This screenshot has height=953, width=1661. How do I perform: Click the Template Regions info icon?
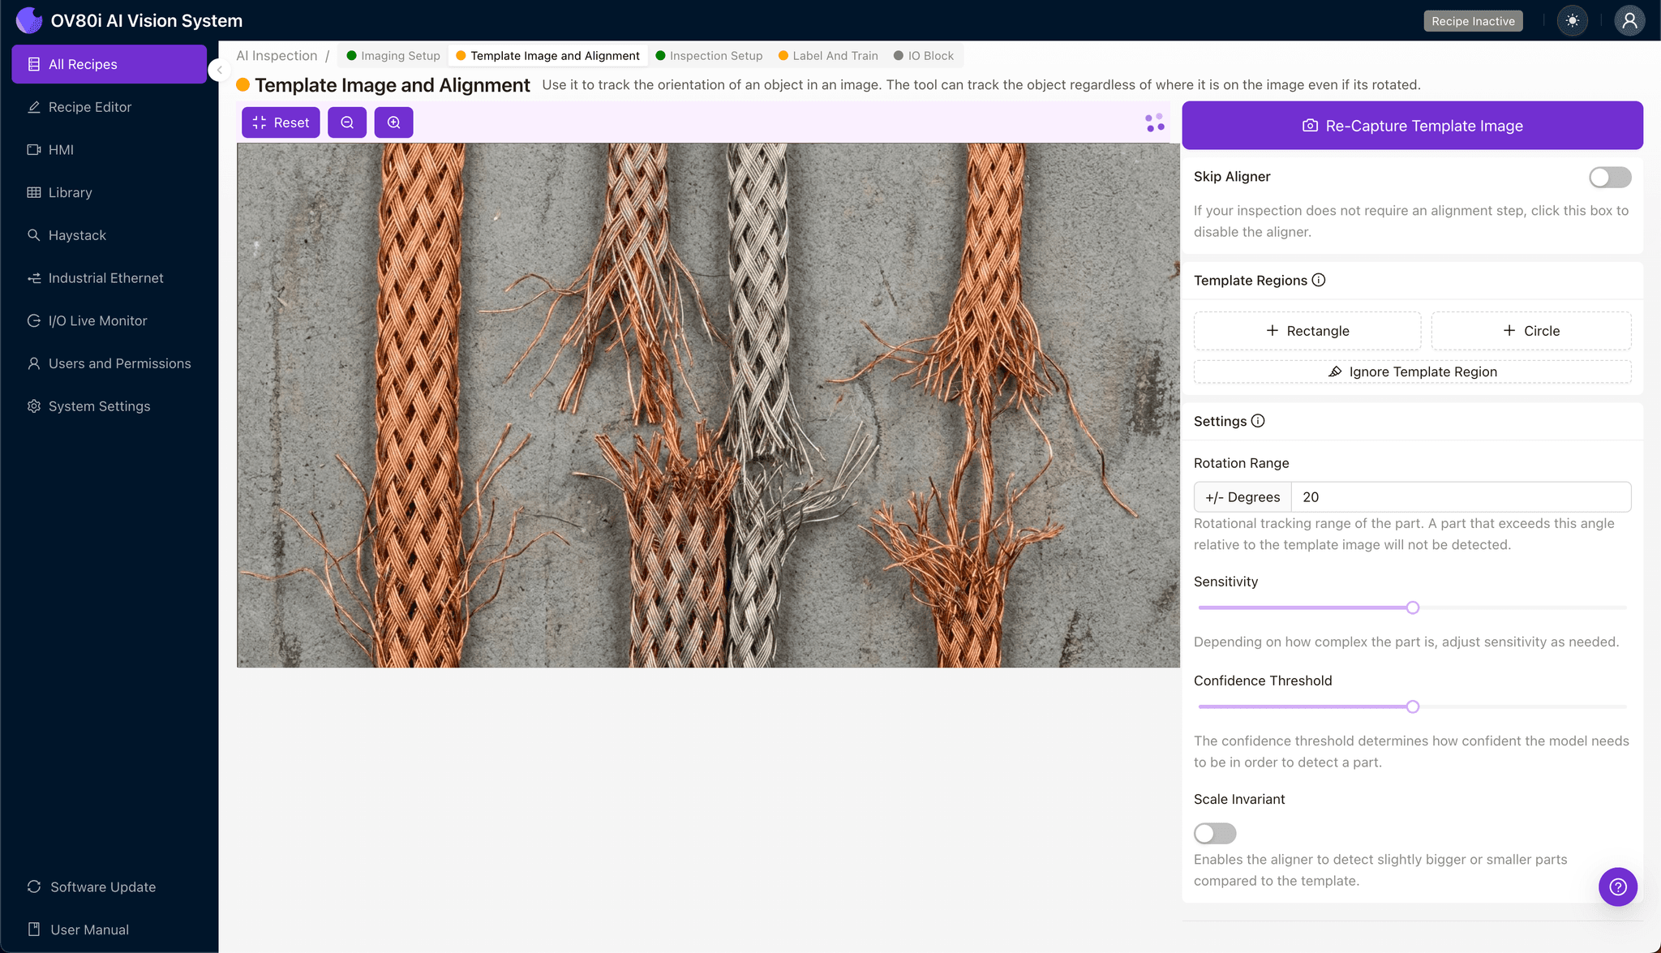1319,280
